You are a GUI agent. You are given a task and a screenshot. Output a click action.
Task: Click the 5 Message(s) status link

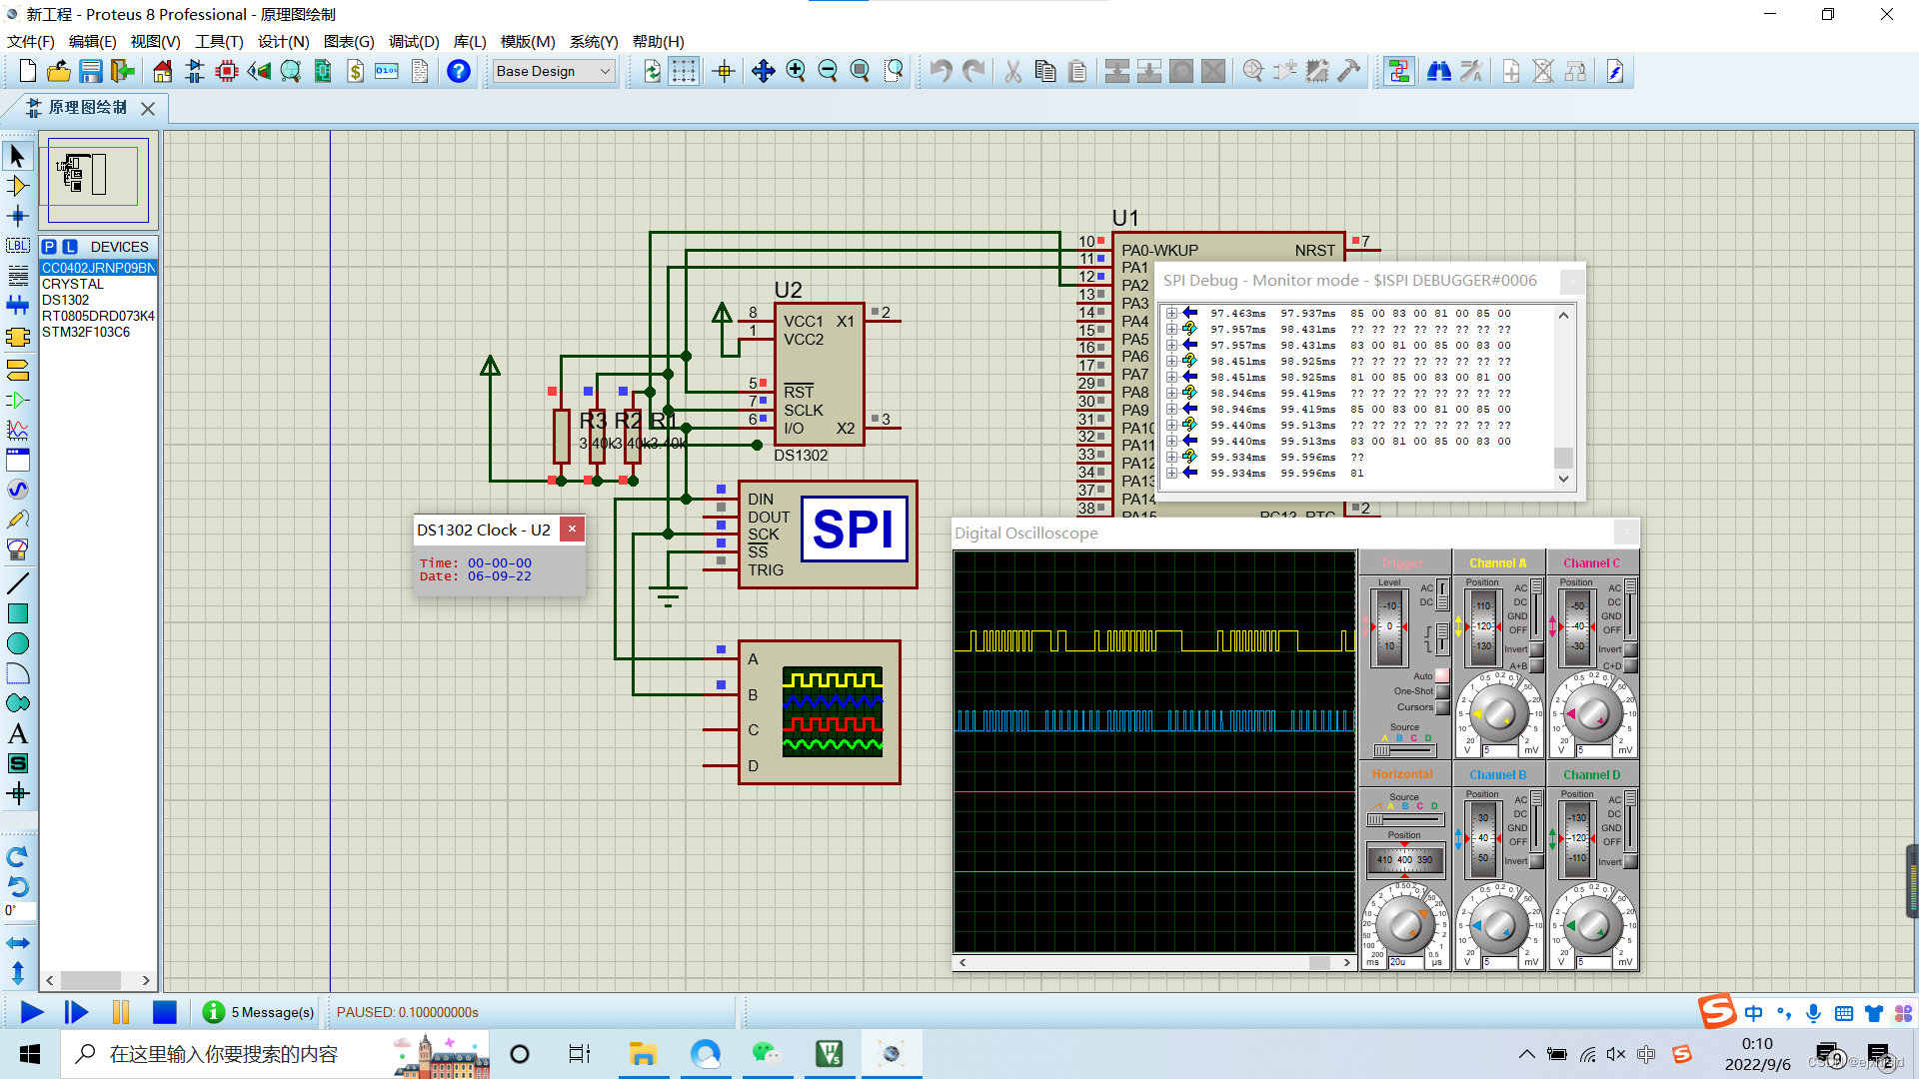(272, 1012)
